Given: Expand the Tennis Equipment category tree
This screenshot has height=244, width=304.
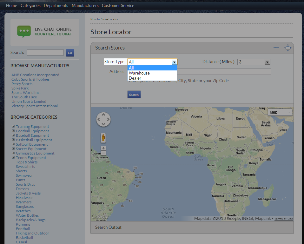Looking at the screenshot, I should (13, 157).
